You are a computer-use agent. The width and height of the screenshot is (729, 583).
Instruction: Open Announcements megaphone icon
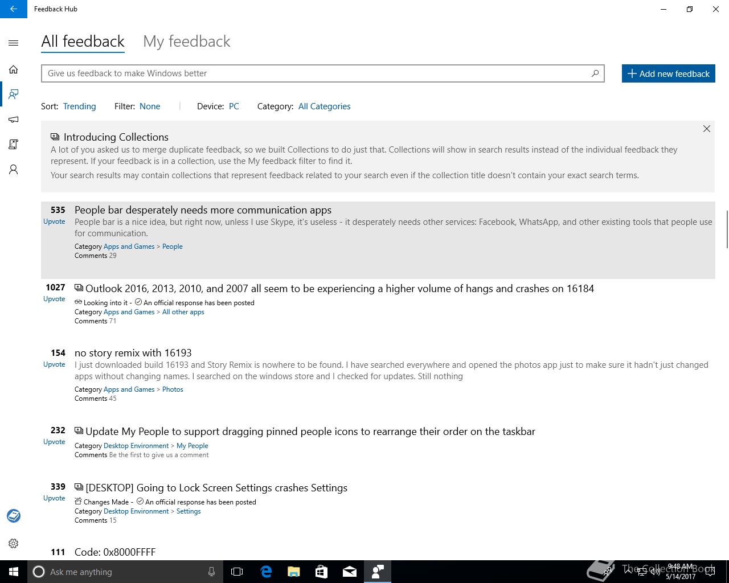(x=14, y=120)
